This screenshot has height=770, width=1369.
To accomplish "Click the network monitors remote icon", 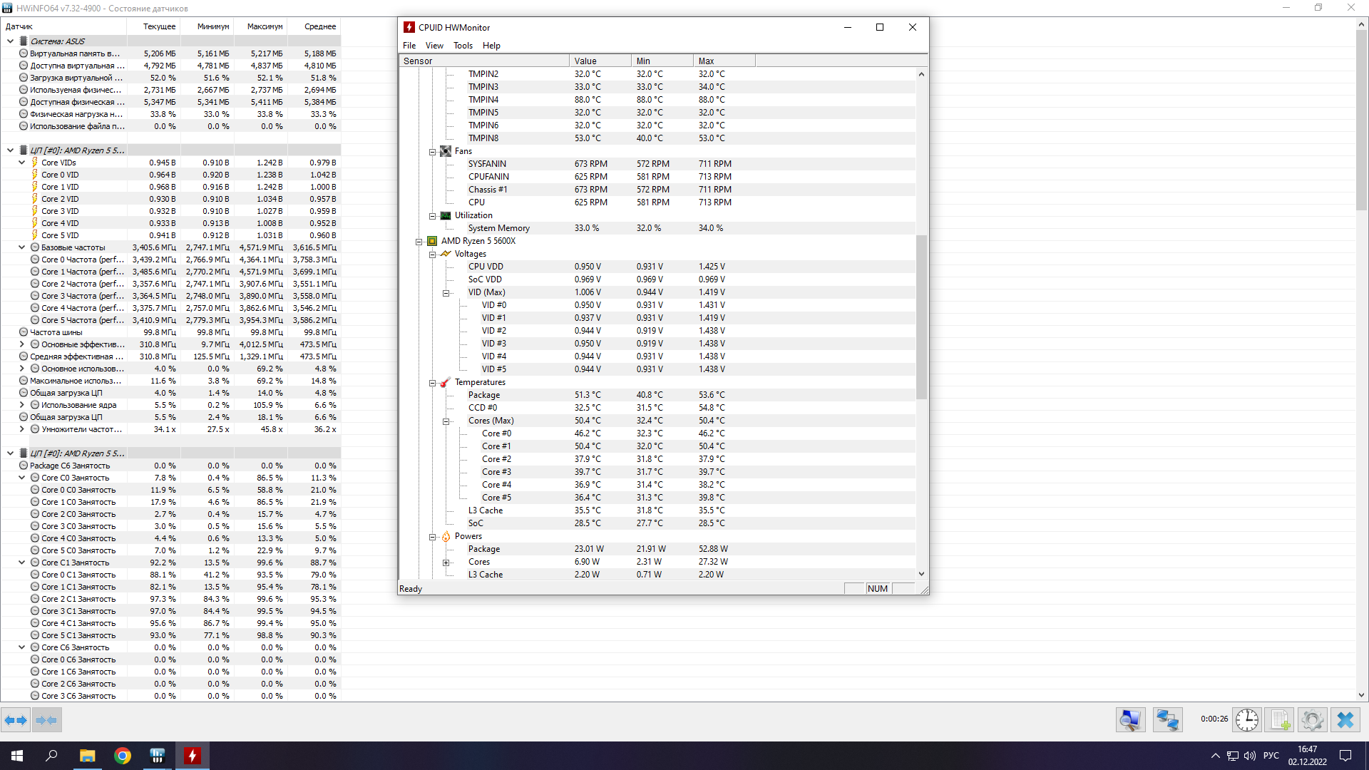I will pyautogui.click(x=1167, y=720).
